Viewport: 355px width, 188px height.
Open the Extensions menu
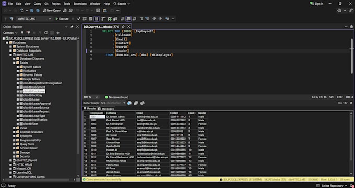[x=80, y=4]
